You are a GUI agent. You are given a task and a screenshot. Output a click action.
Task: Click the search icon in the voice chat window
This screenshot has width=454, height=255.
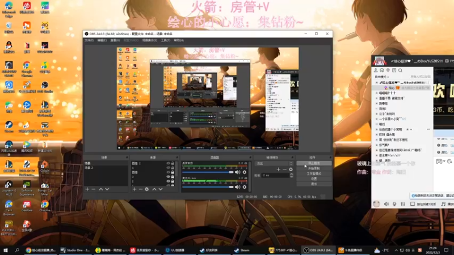pyautogui.click(x=400, y=70)
